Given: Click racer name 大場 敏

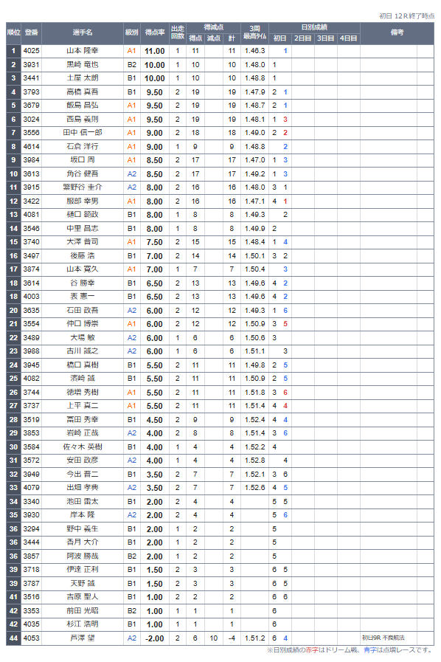Looking at the screenshot, I should tap(83, 338).
